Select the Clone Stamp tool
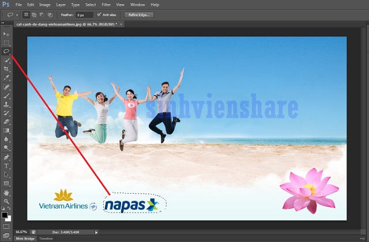Viewport: 369px width, 242px height. pyautogui.click(x=6, y=104)
